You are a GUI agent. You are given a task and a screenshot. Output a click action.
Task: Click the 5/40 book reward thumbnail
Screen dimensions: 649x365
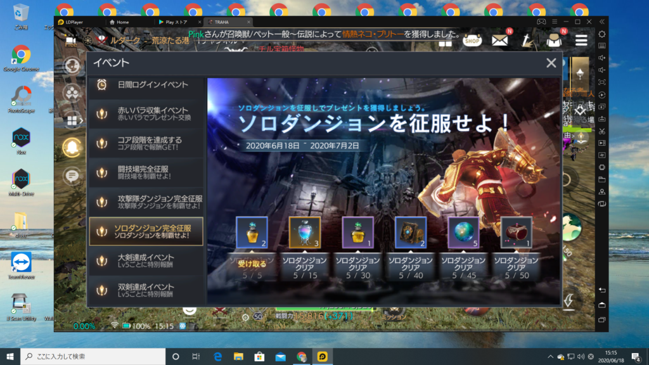pos(411,232)
